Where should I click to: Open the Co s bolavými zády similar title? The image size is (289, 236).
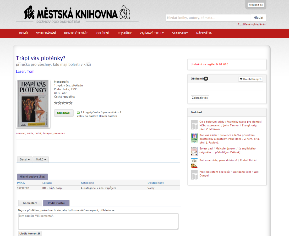[x=230, y=125]
